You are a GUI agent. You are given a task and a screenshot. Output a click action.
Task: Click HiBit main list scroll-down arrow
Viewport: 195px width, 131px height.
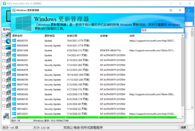[192, 107]
